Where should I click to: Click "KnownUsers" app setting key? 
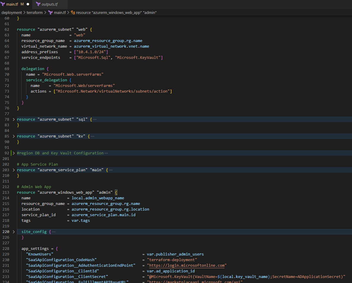[x=40, y=254]
